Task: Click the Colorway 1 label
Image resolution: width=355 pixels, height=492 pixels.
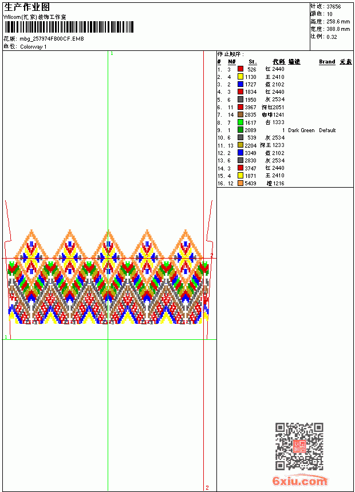Action: (x=33, y=47)
